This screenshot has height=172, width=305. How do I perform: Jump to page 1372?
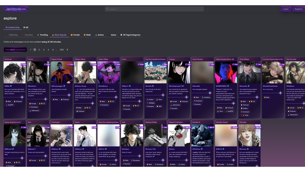coord(62,49)
